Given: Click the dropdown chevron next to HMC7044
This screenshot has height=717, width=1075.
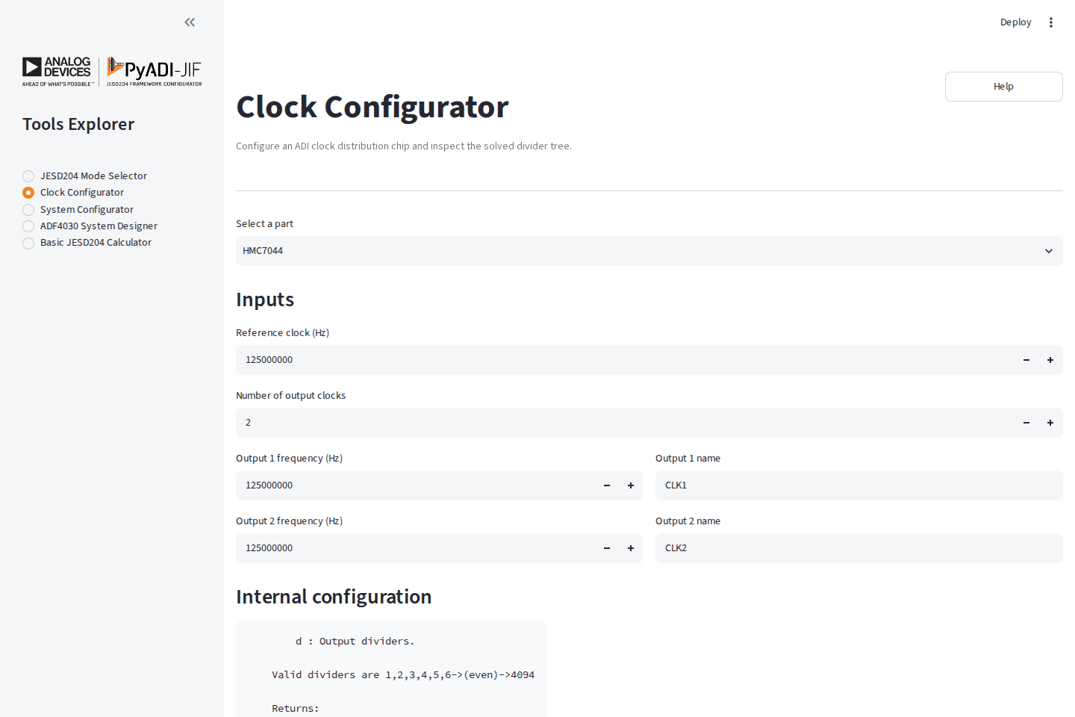Looking at the screenshot, I should [x=1049, y=251].
